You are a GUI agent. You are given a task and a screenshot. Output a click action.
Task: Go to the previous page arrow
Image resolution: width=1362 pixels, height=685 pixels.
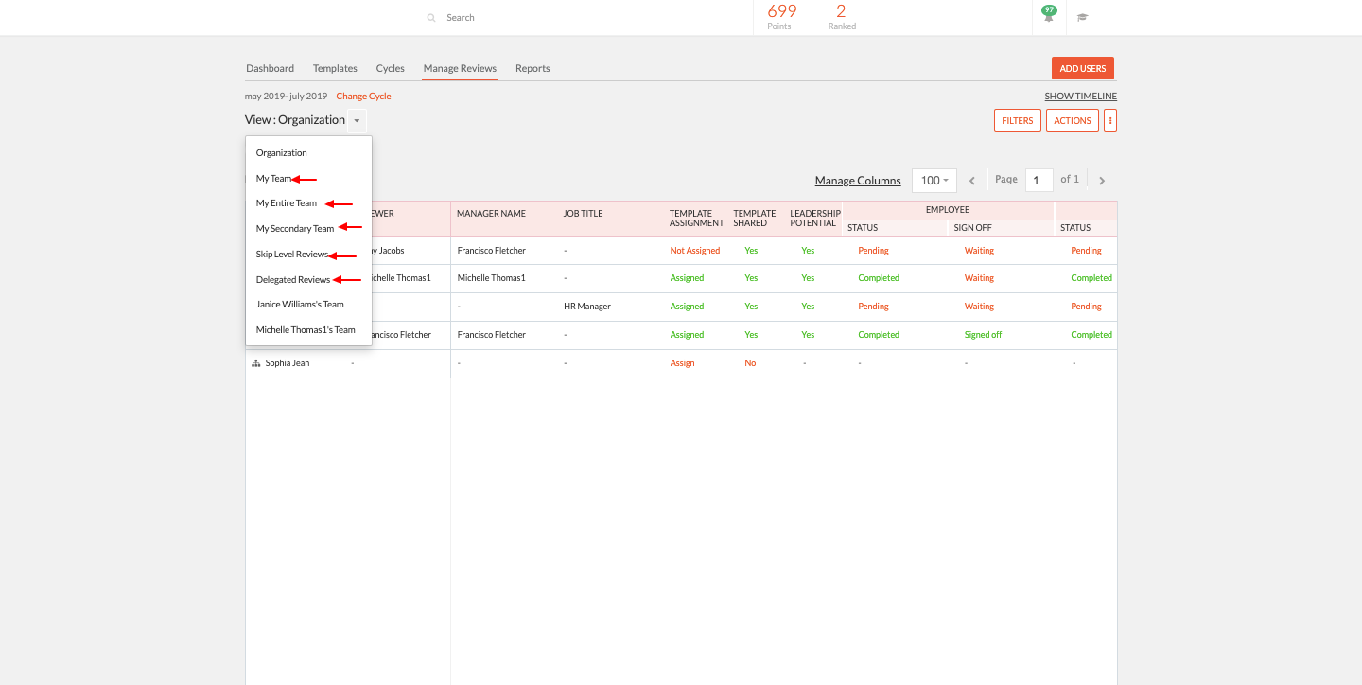pos(972,181)
